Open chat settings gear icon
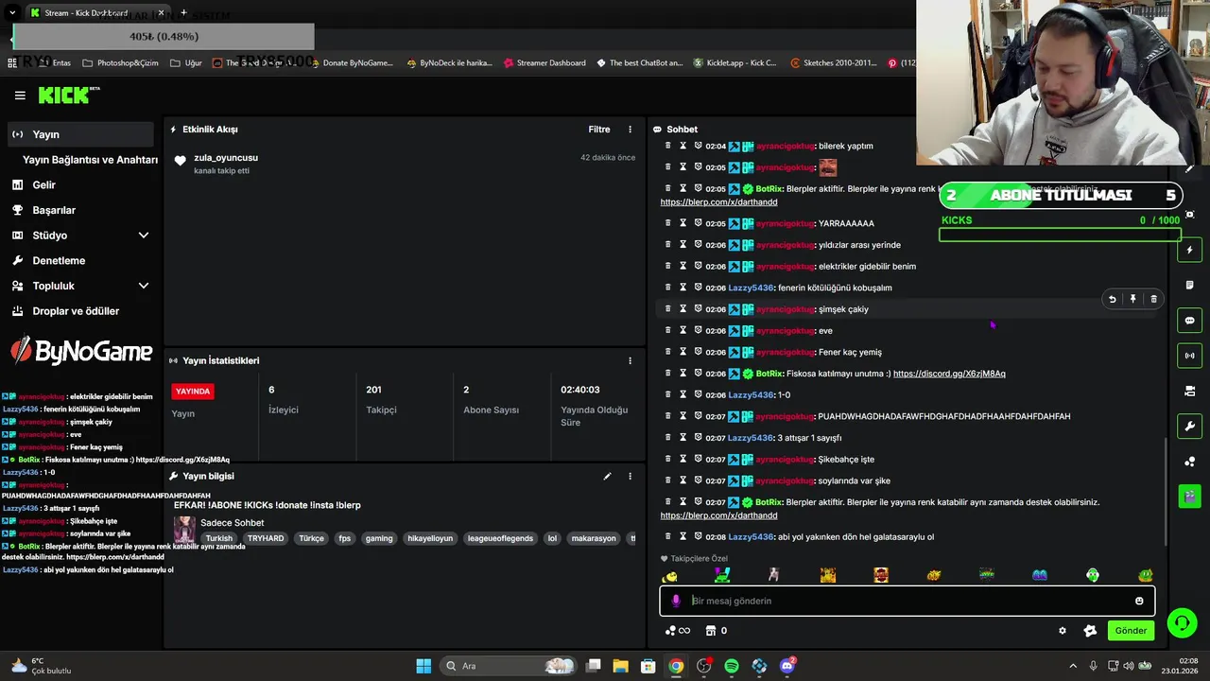Image resolution: width=1210 pixels, height=681 pixels. coord(1063,631)
